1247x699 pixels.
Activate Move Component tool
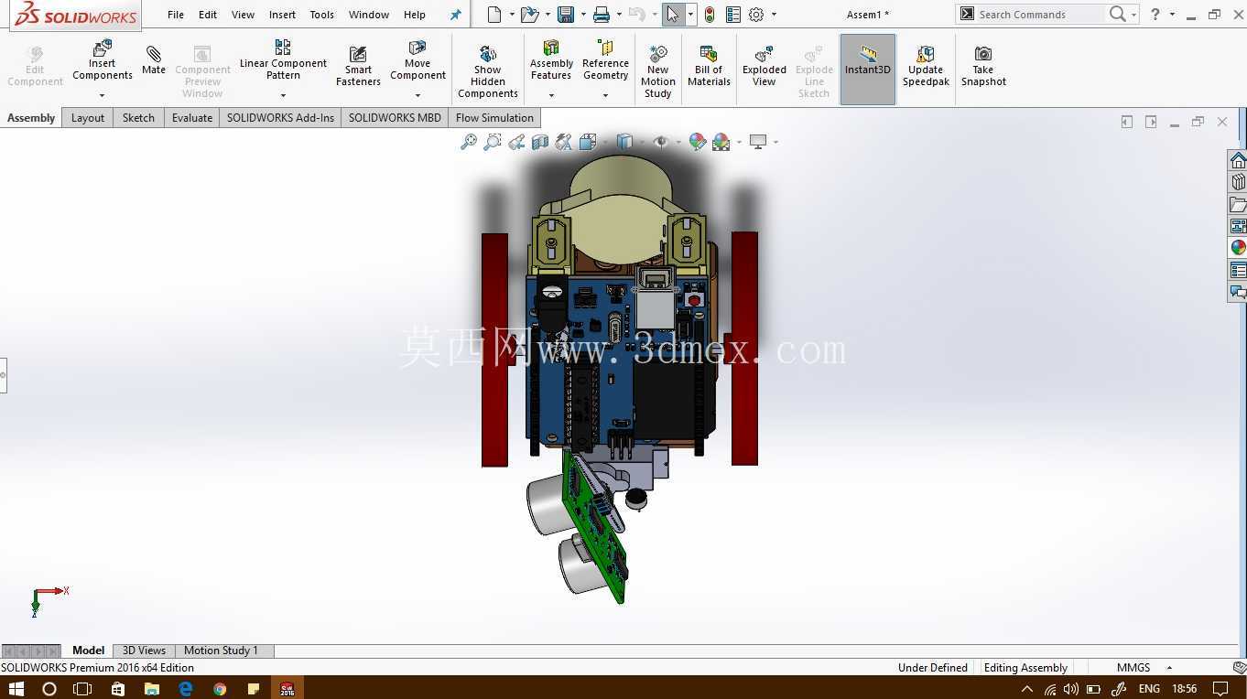417,60
